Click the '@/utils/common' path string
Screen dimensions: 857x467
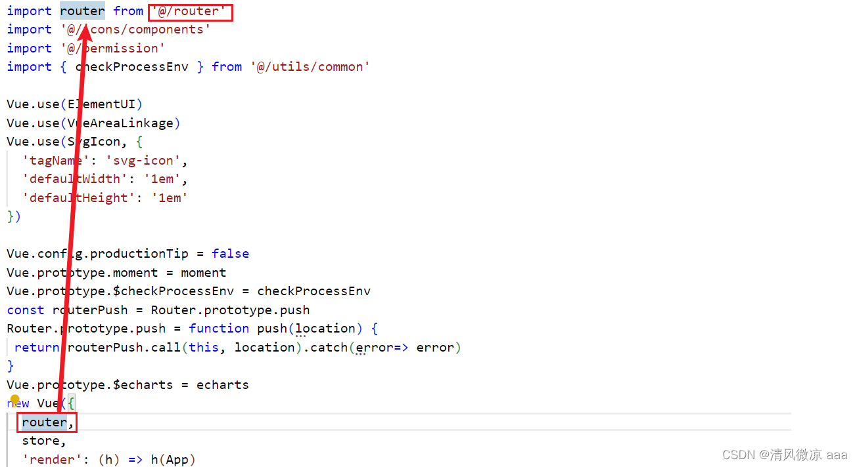point(310,67)
